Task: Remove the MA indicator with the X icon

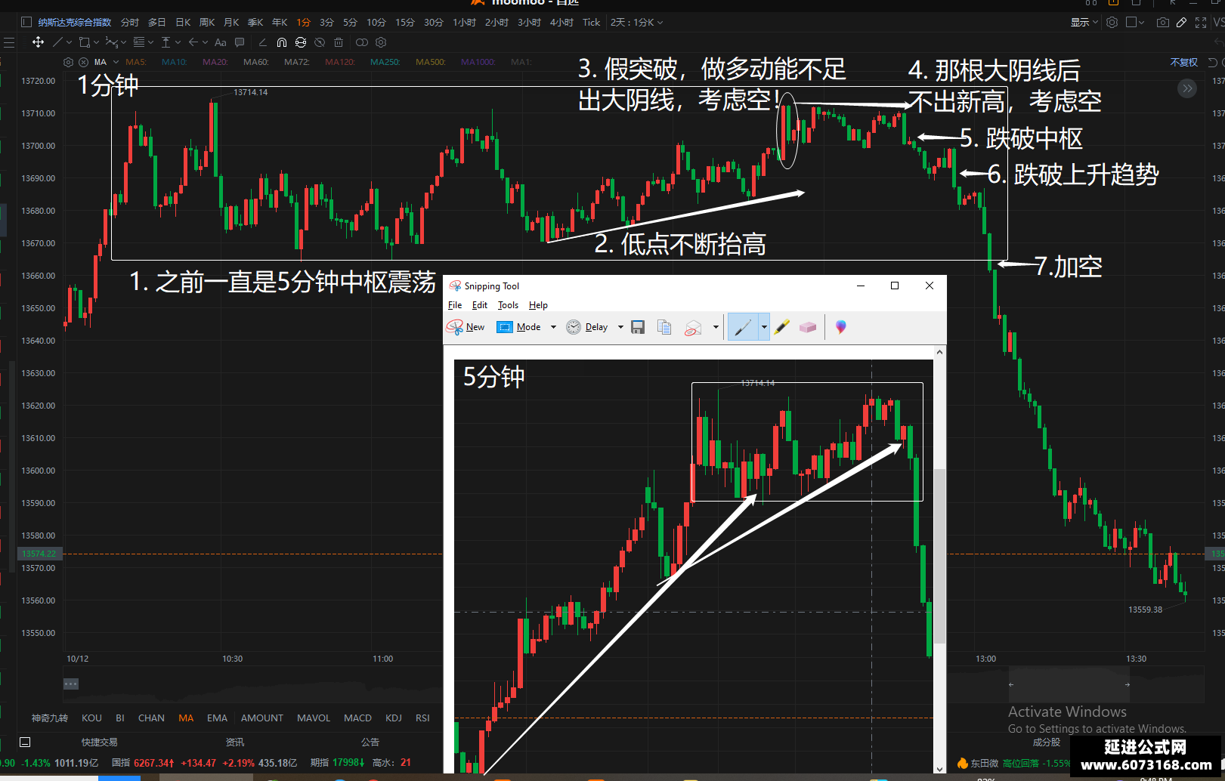Action: pos(83,62)
